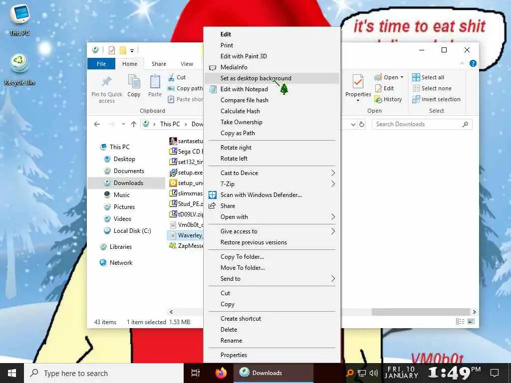Click the horizontal scrollbar right arrow
The width and height of the screenshot is (511, 383).
pyautogui.click(x=474, y=312)
